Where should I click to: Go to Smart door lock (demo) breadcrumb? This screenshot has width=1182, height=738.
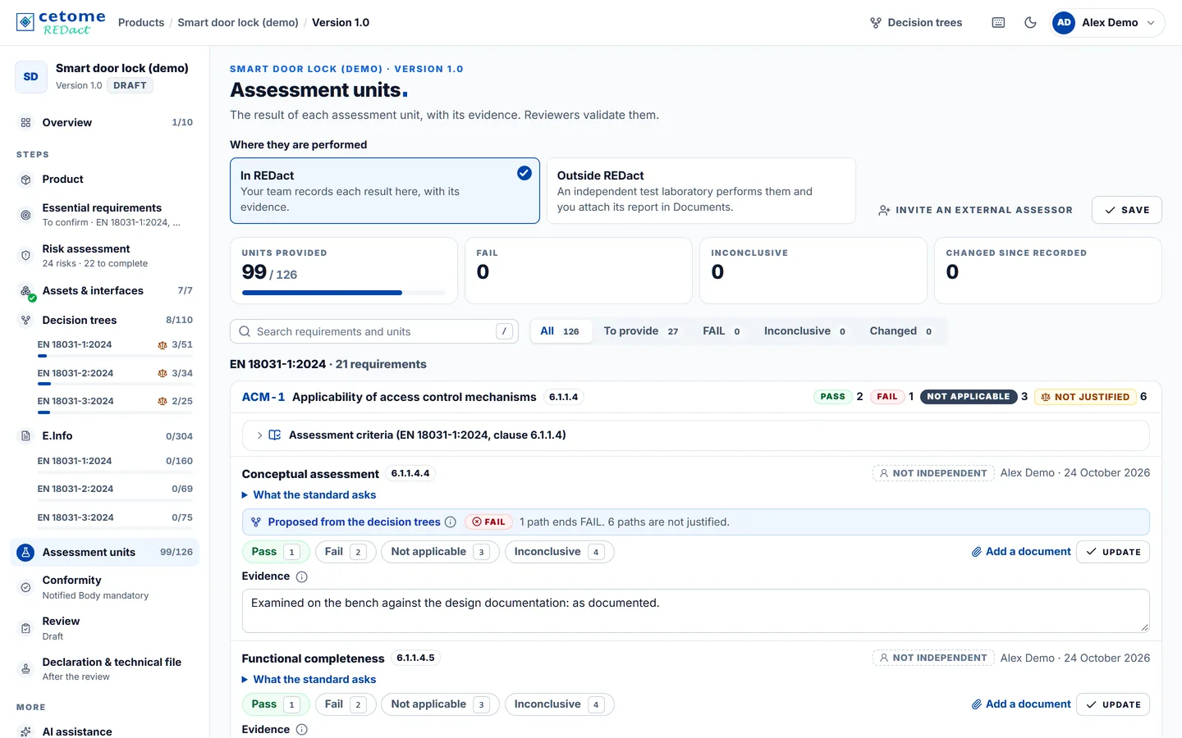click(238, 23)
